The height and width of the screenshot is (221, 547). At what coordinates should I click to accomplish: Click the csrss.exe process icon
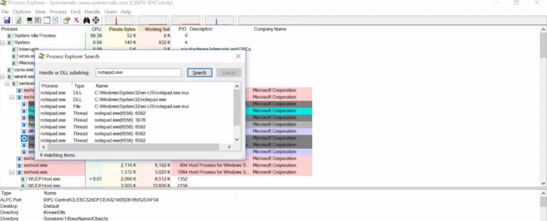pyautogui.click(x=10, y=70)
